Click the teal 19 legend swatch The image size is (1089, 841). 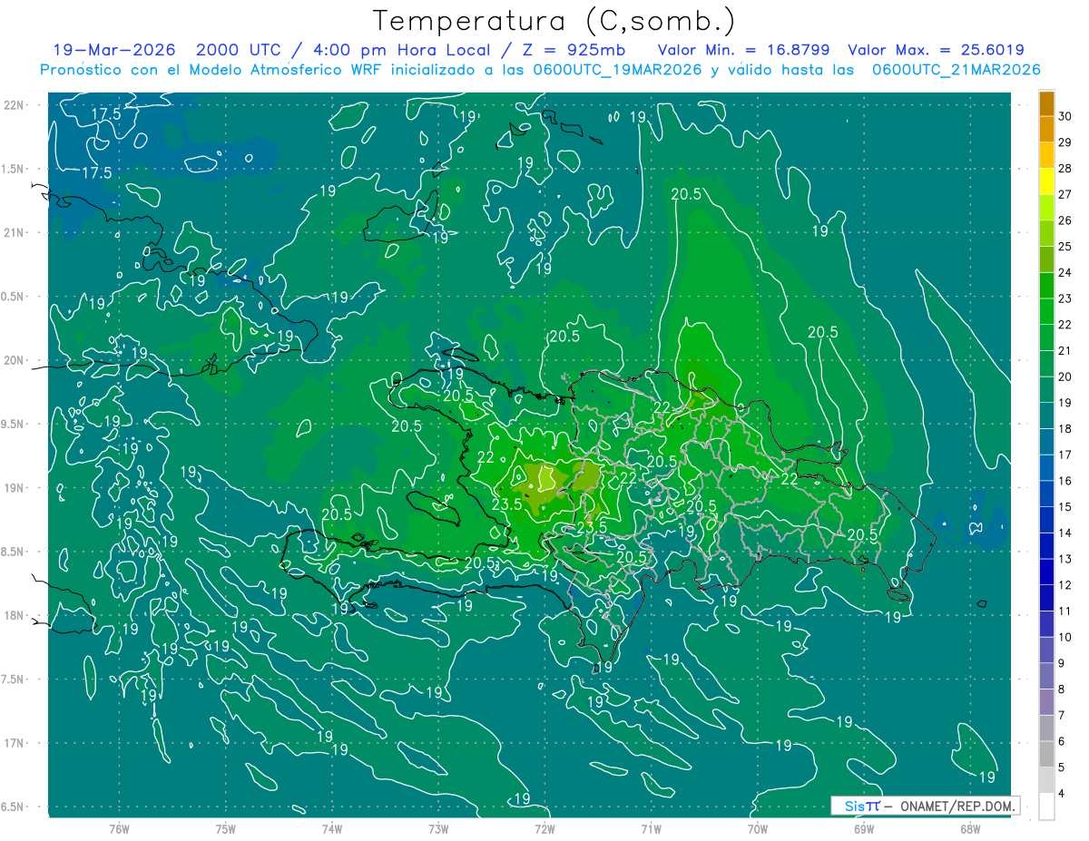coord(1046,390)
